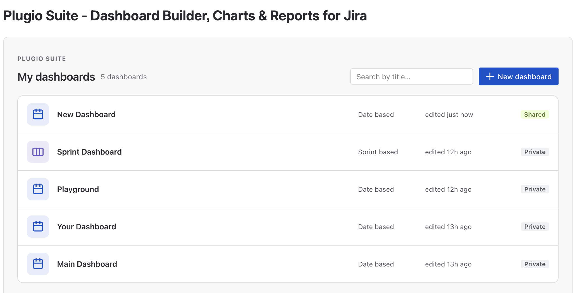Open the Playground dashboard
The width and height of the screenshot is (577, 293).
click(288, 189)
